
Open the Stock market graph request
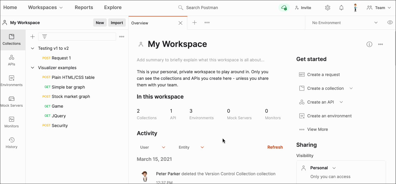[71, 96]
